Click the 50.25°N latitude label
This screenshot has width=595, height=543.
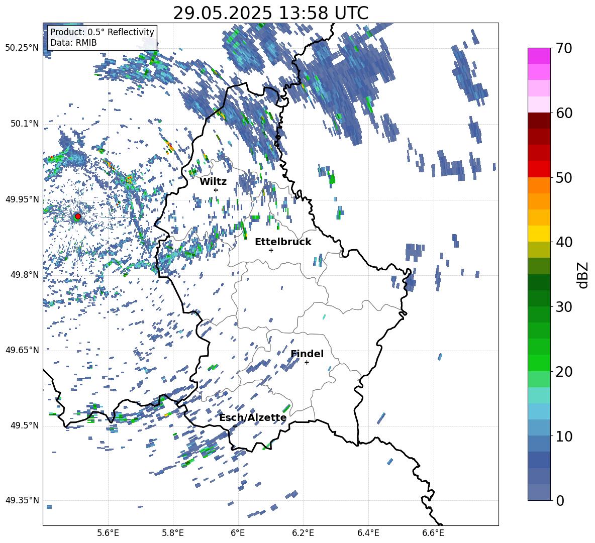(x=22, y=48)
